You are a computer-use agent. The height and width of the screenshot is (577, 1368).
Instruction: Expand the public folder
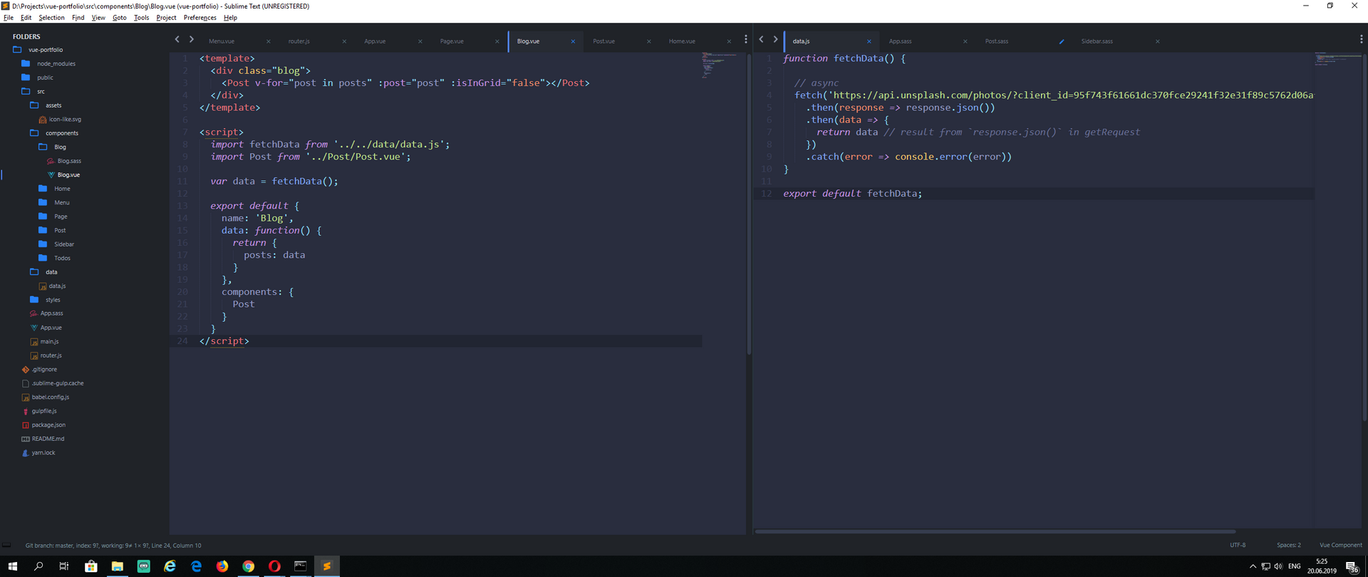(x=26, y=78)
